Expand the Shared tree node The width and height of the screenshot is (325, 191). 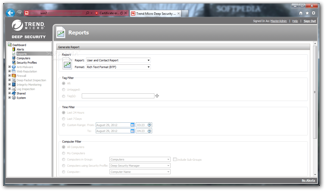coord(10,93)
